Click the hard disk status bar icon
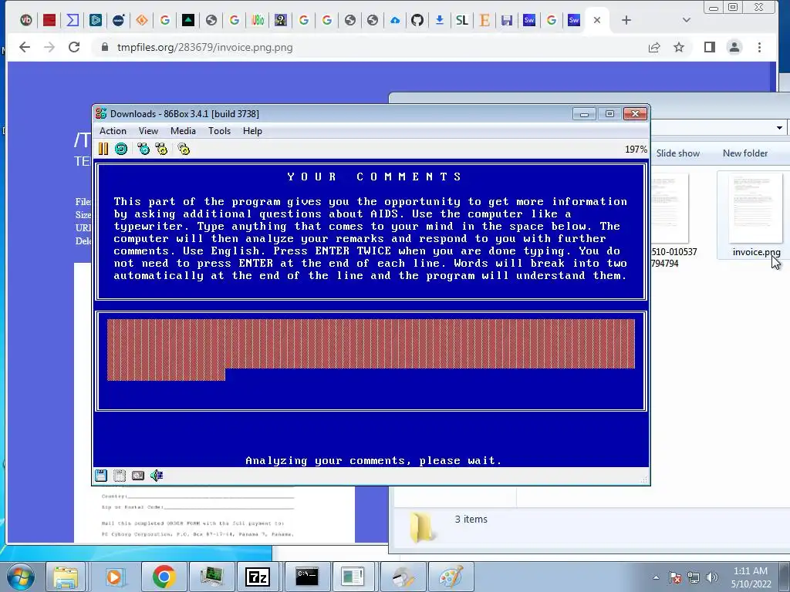 point(137,475)
